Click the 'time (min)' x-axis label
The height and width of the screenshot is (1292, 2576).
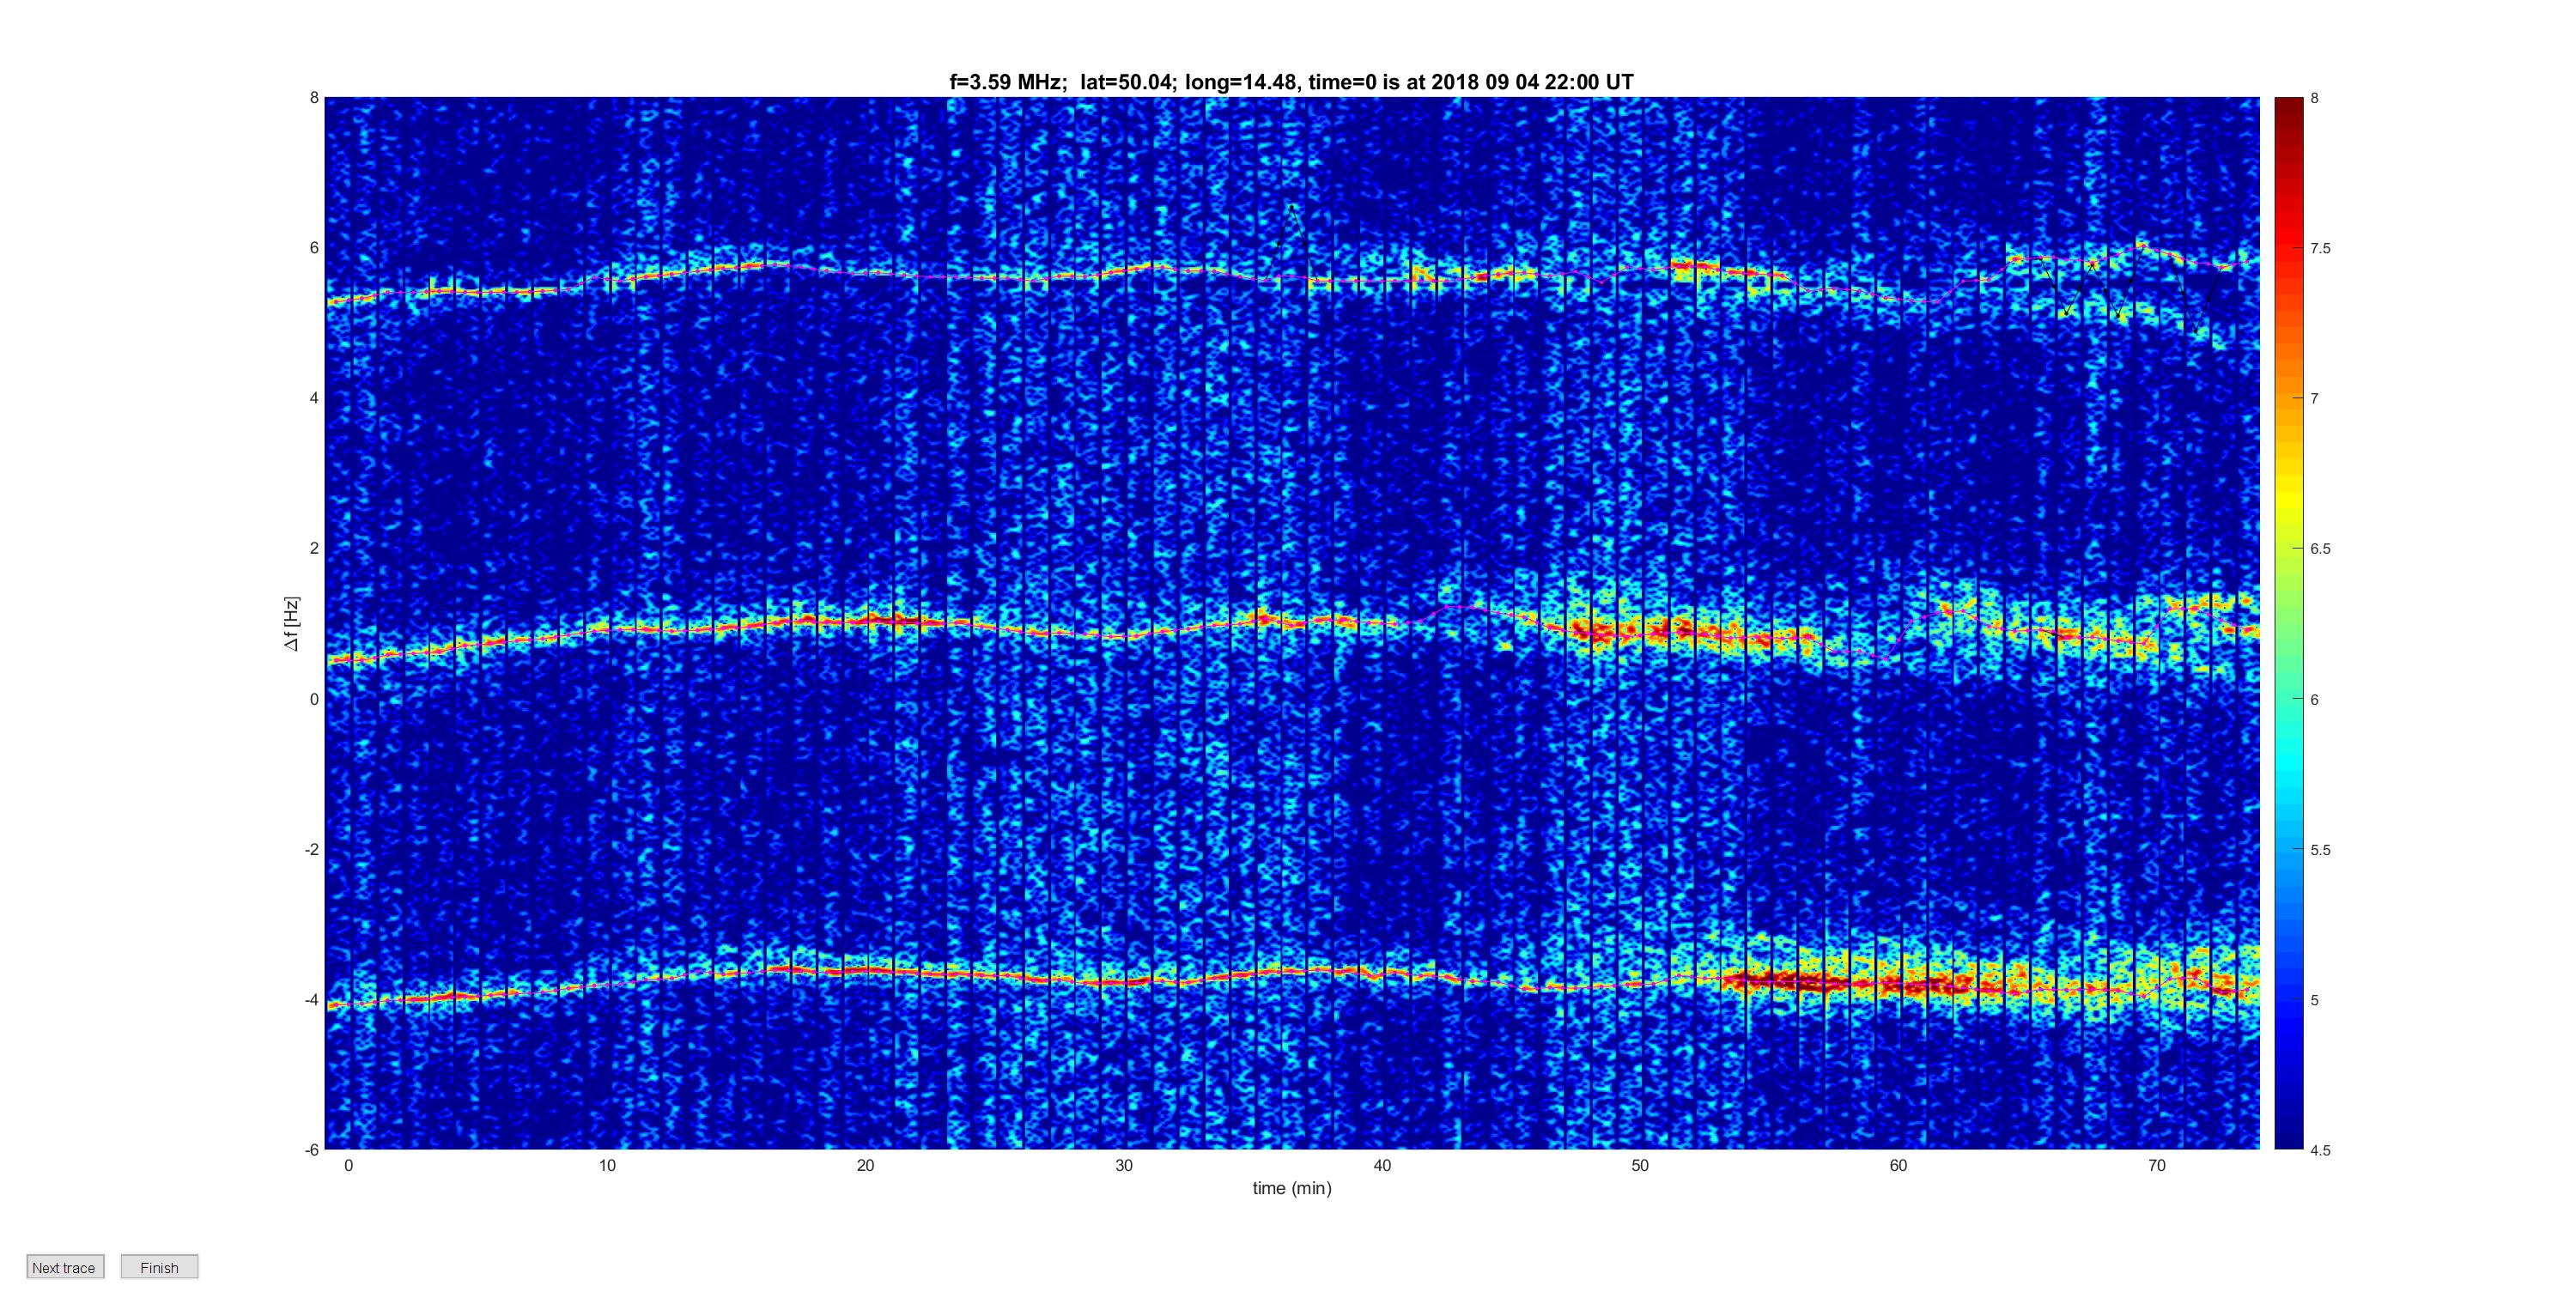tap(1292, 1188)
